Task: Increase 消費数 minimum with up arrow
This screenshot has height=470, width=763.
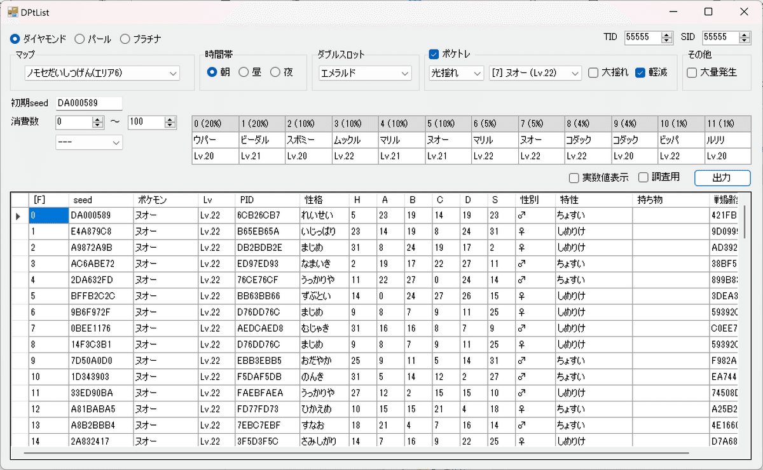Action: pyautogui.click(x=97, y=119)
